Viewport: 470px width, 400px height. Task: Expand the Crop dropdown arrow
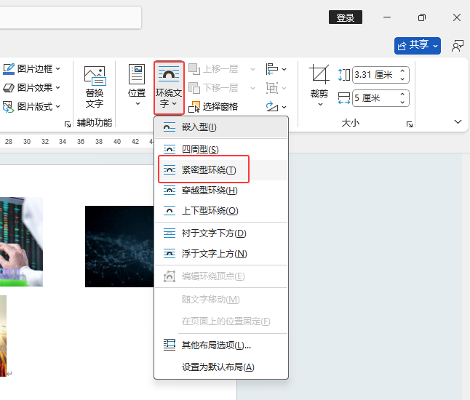[x=320, y=104]
